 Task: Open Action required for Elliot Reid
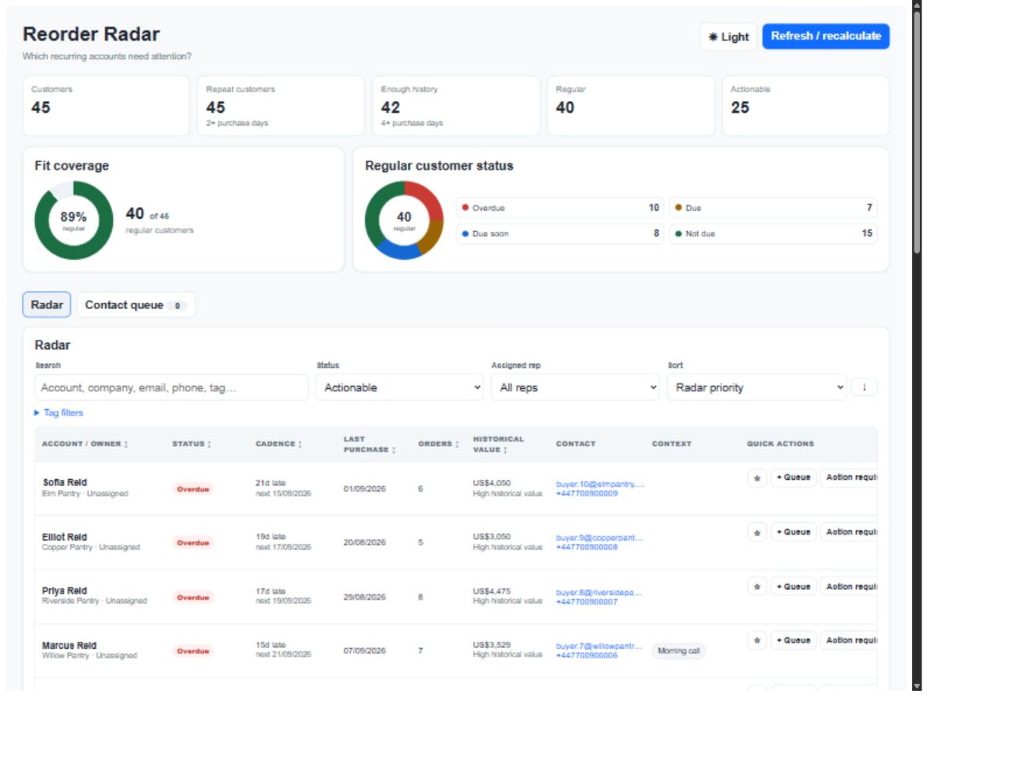[849, 532]
